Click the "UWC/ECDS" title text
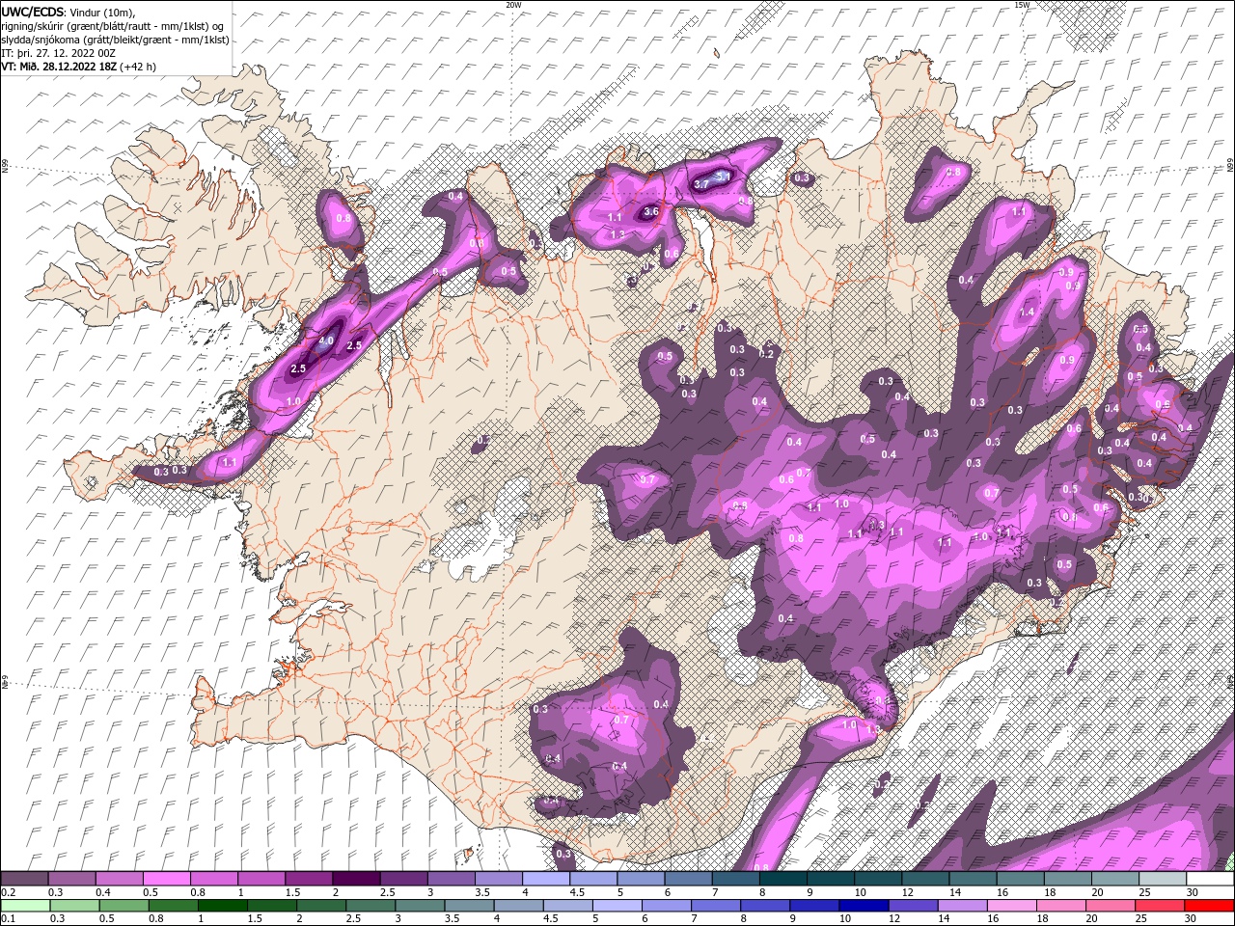1235x926 pixels. [x=33, y=12]
